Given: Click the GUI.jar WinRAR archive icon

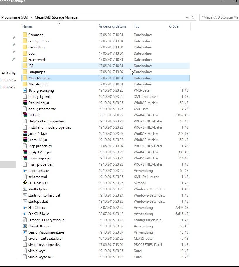Looking at the screenshot, I should 25,115.
